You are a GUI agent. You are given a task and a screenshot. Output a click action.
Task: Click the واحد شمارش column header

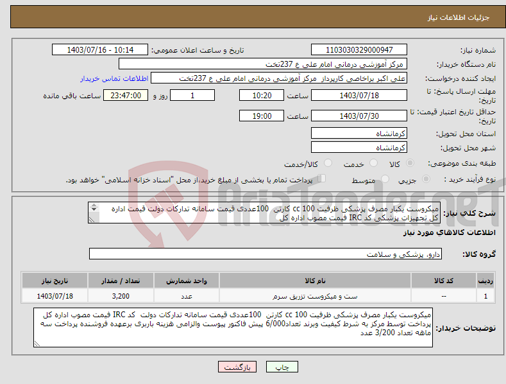(x=187, y=281)
